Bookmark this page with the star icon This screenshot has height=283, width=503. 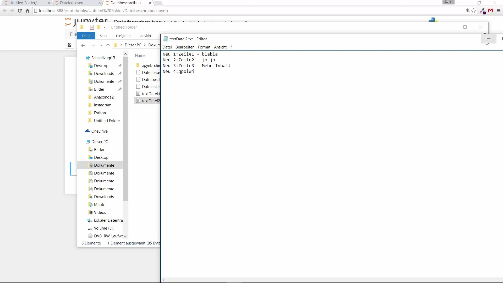(474, 11)
